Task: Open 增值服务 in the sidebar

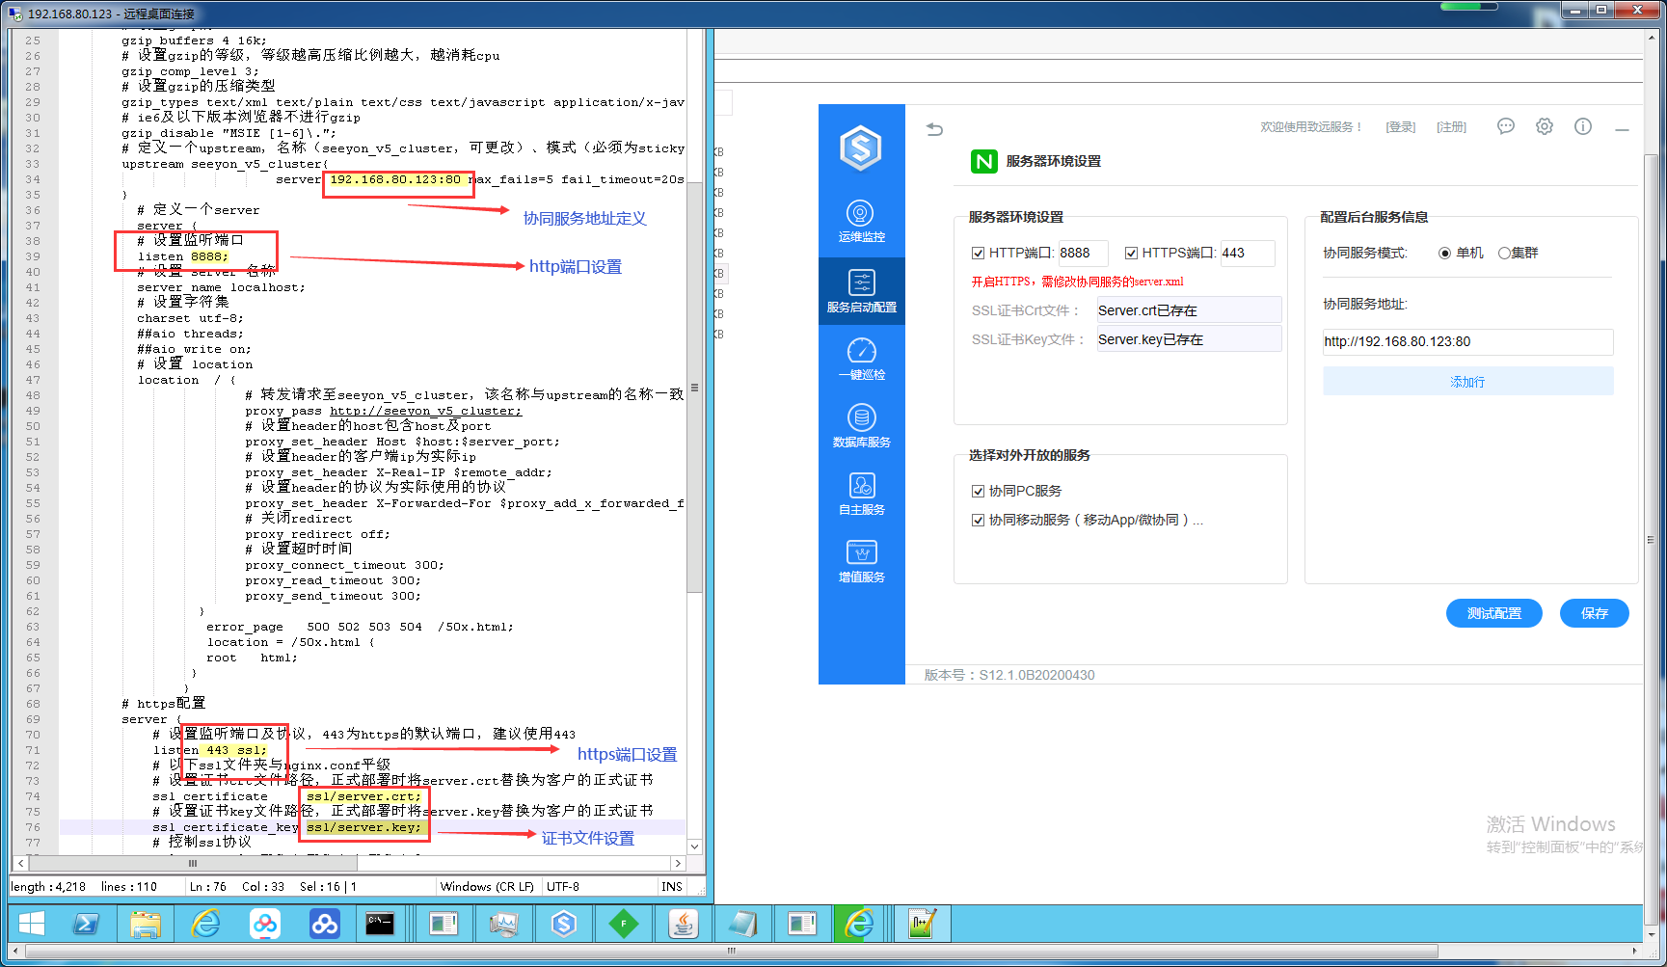Action: click(861, 561)
